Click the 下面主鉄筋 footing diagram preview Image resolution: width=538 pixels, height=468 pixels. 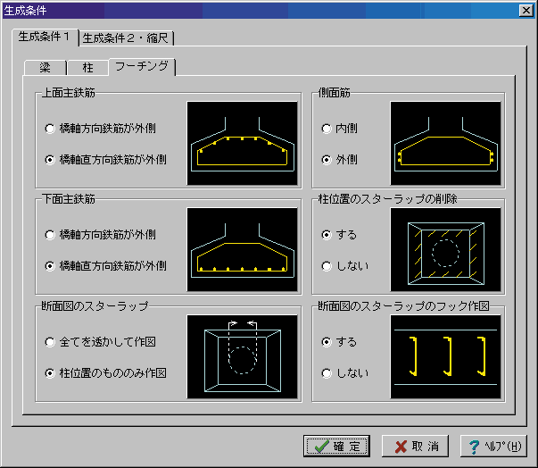pos(242,249)
